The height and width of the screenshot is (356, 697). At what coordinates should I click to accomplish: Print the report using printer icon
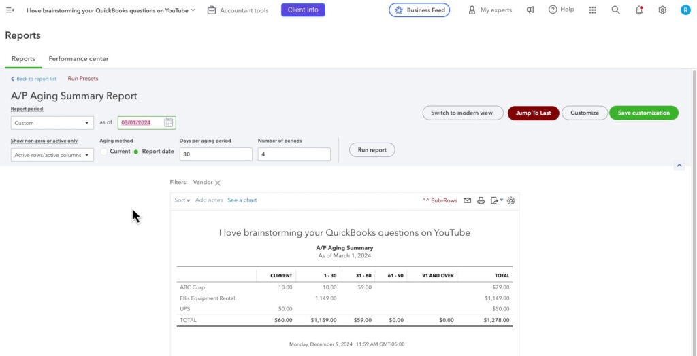(481, 200)
